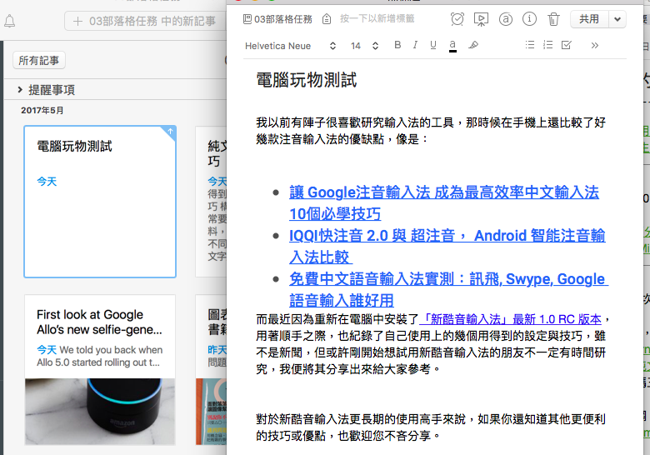Click the note title 電腦玩物測試 in editor
Screen dimensions: 650x455
[x=307, y=80]
